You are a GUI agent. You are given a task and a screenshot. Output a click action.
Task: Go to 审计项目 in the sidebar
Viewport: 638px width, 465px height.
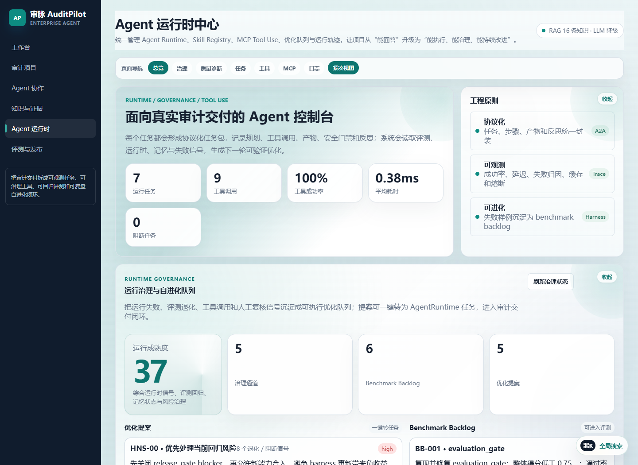[x=51, y=68]
